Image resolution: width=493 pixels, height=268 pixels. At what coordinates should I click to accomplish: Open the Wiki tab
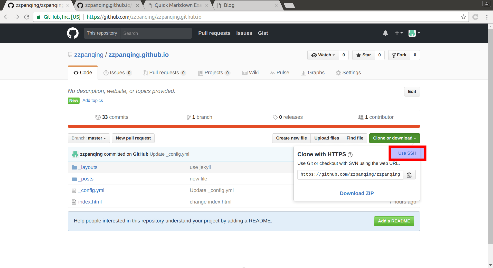250,73
